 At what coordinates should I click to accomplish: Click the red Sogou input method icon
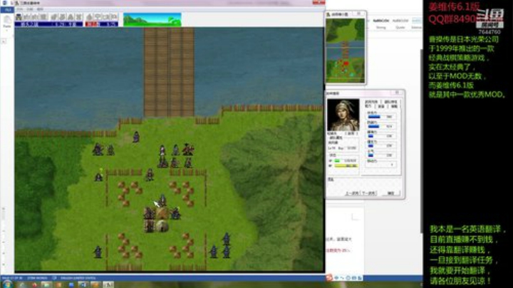click(x=328, y=277)
